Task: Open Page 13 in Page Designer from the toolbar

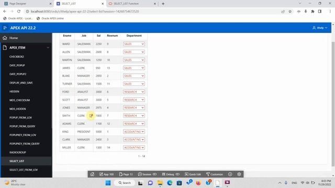Action: (x=126, y=174)
